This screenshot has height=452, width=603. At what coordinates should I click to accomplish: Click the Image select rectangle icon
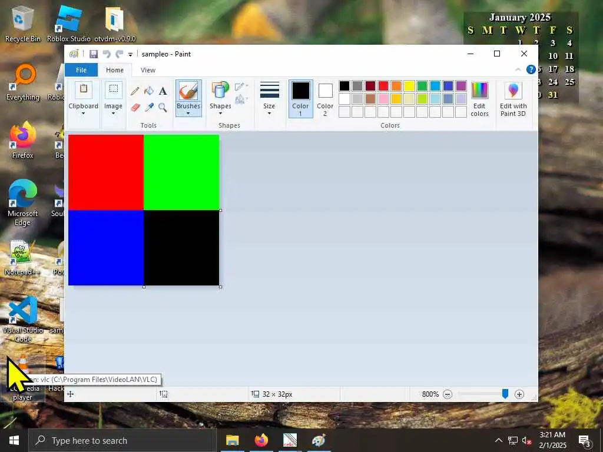(x=114, y=90)
